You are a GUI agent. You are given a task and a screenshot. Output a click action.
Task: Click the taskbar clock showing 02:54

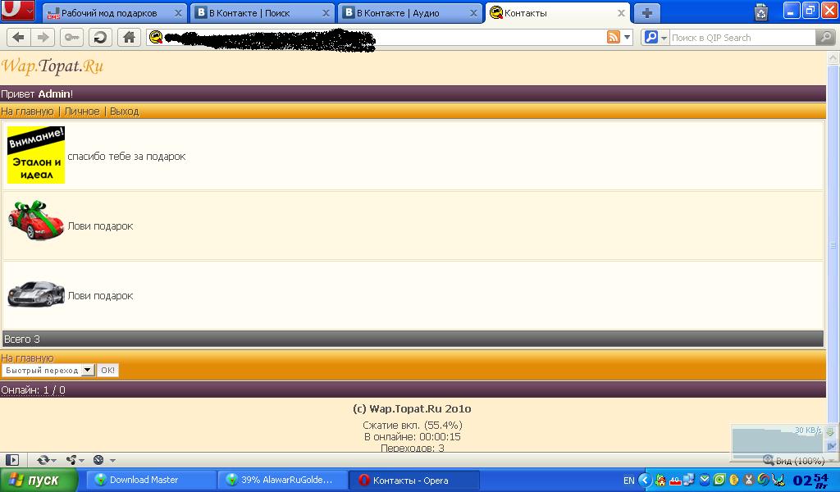tap(810, 481)
